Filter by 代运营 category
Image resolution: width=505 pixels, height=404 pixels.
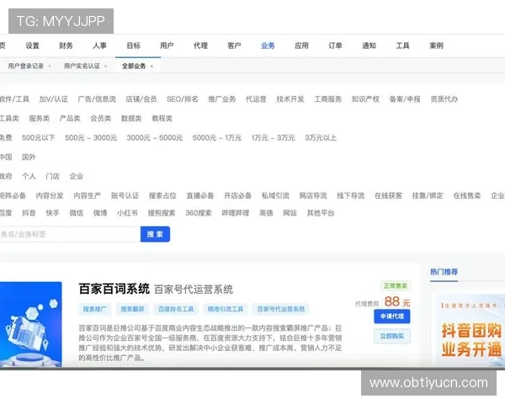[256, 99]
